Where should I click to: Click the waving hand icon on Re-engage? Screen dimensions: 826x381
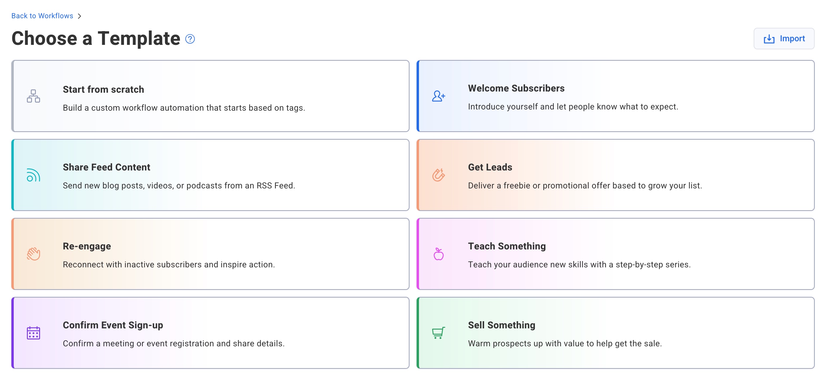click(x=33, y=254)
